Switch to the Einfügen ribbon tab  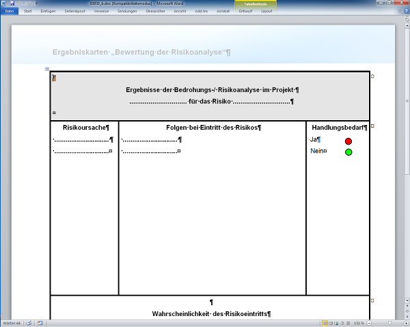point(48,11)
